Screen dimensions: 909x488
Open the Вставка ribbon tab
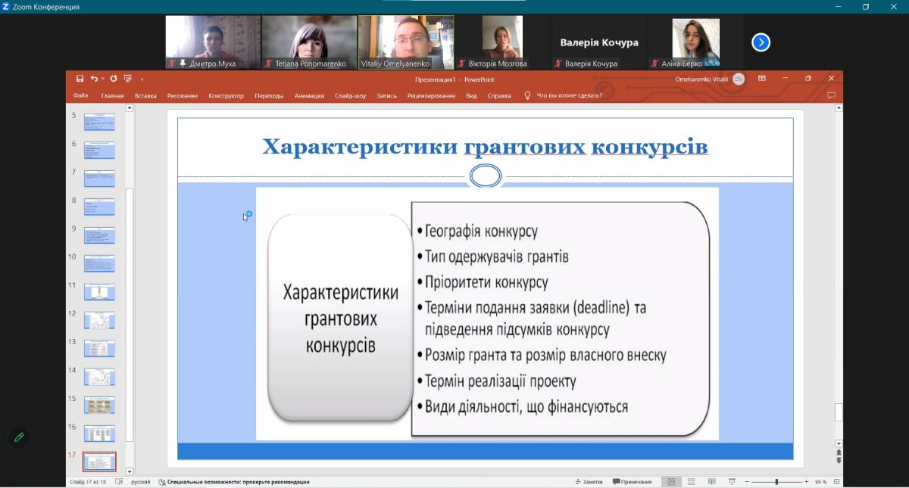pyautogui.click(x=145, y=96)
